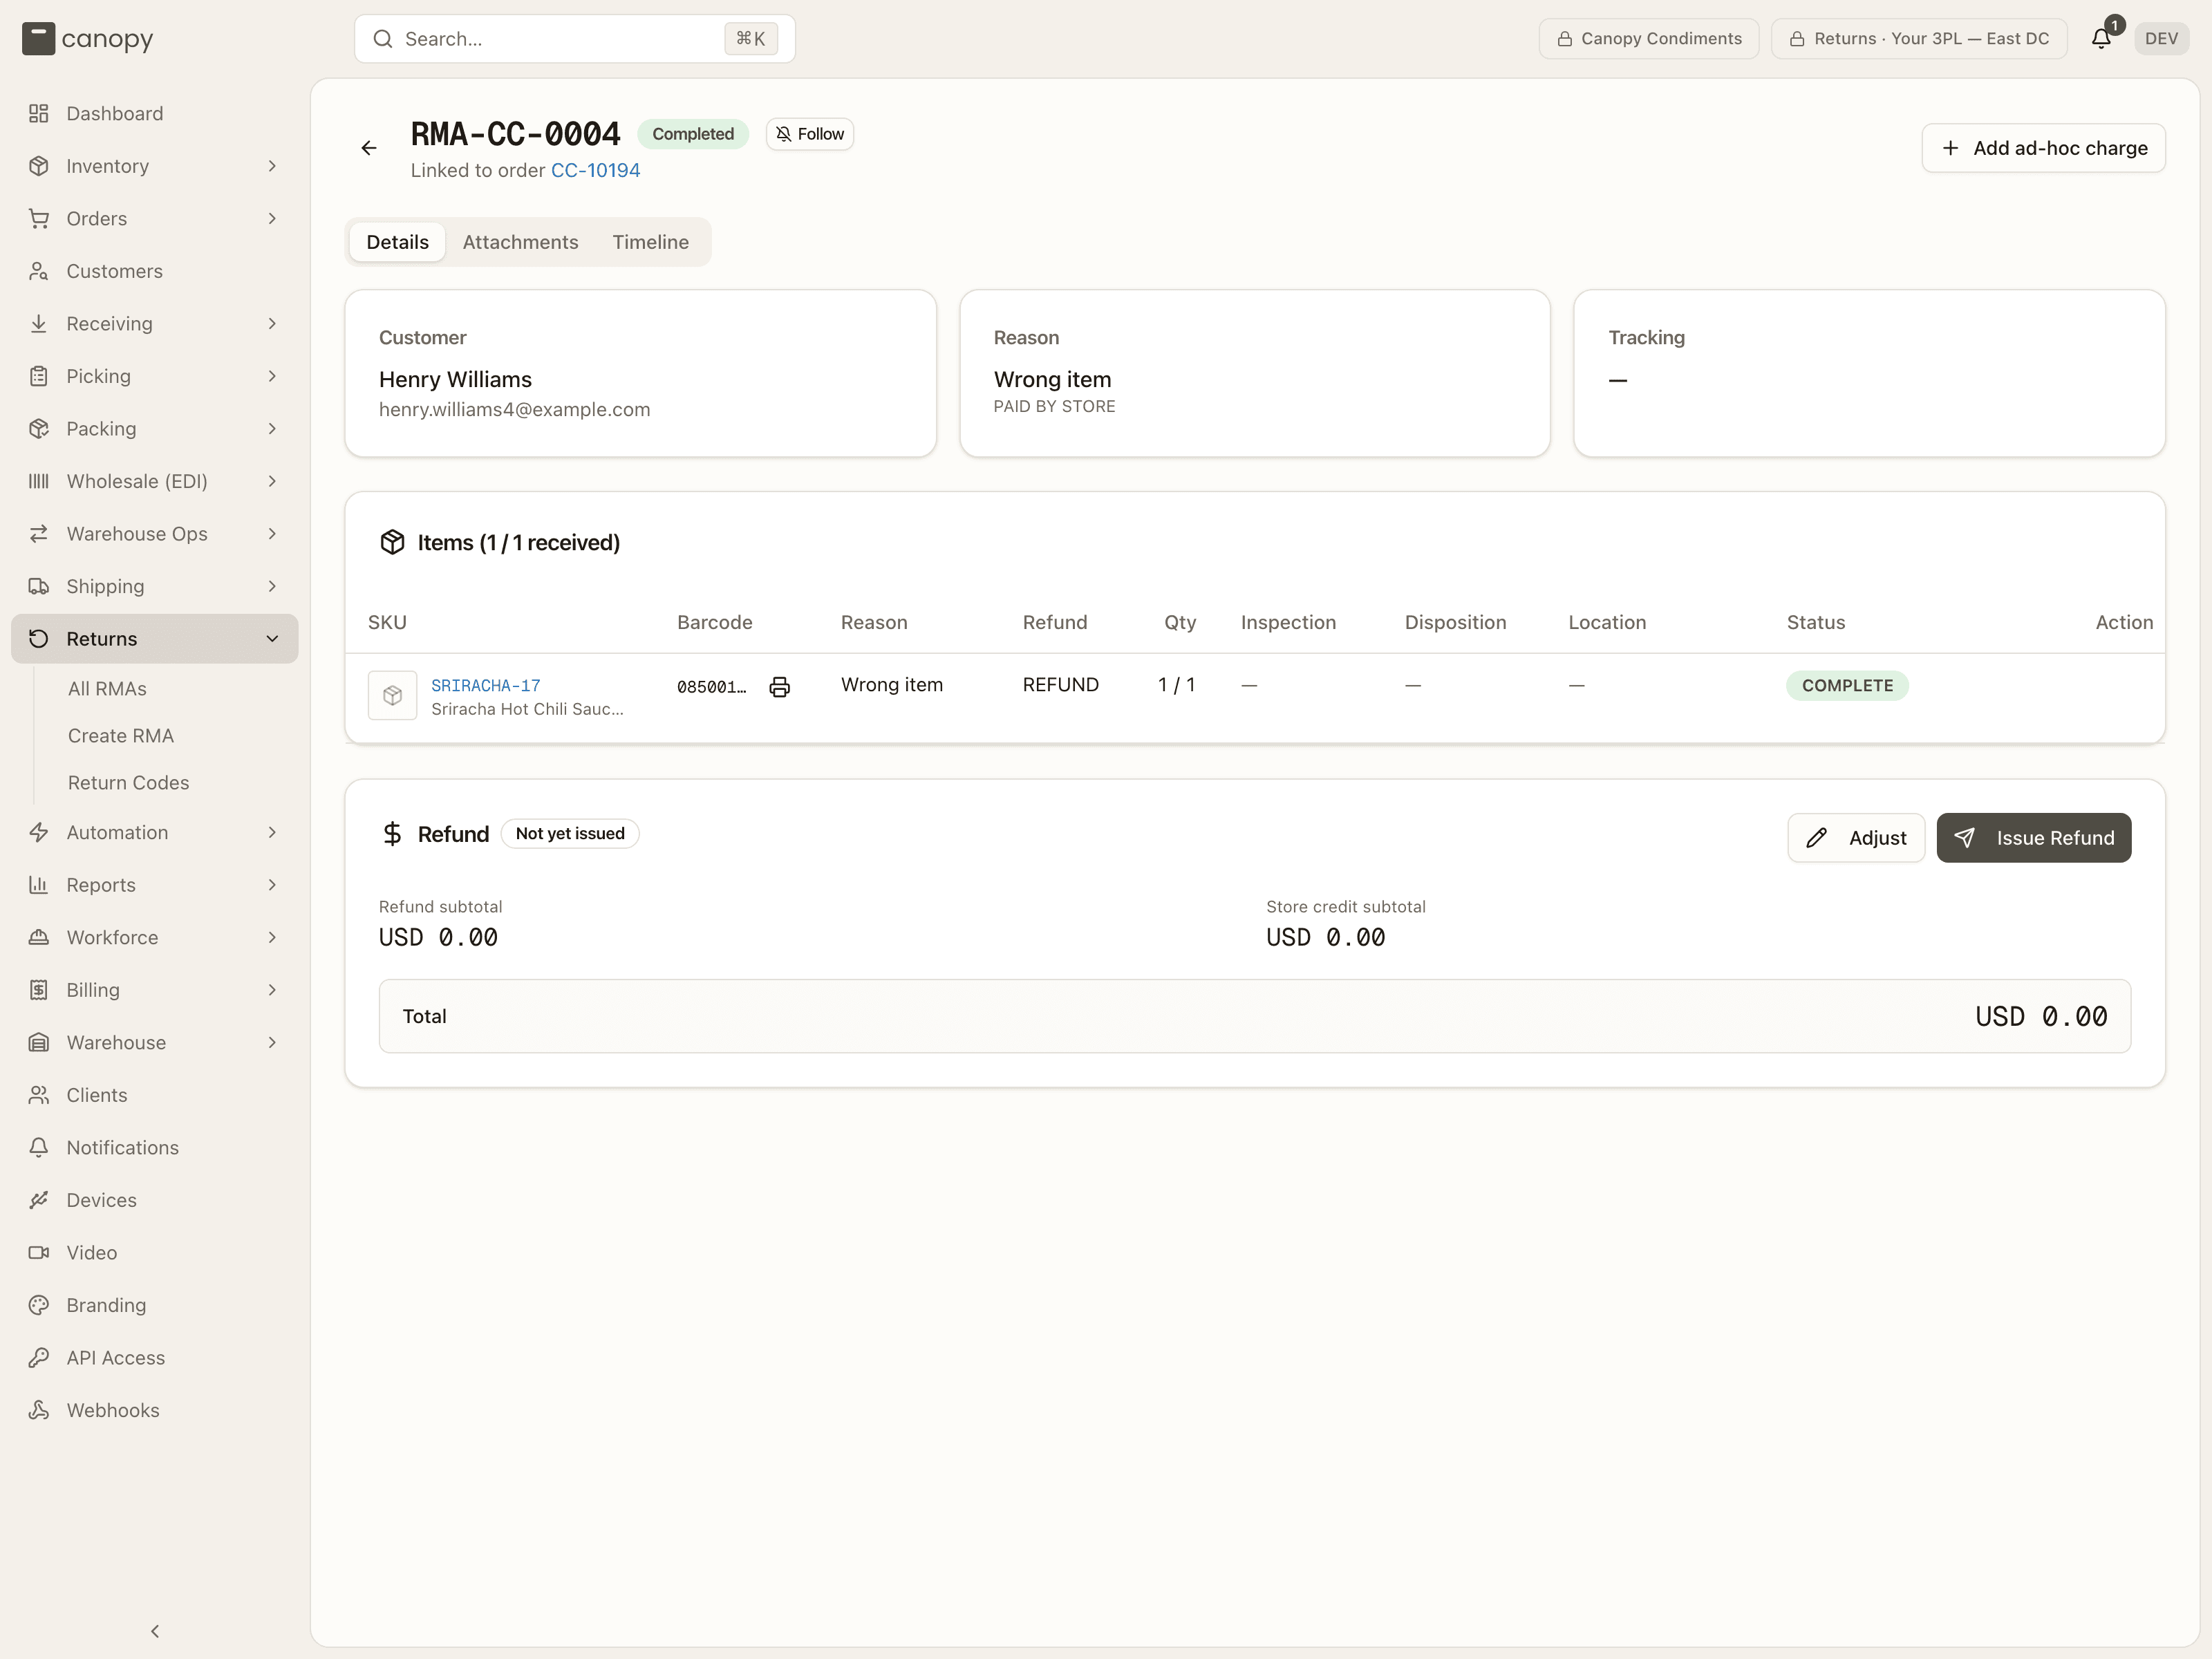Click the DEV user avatar
The height and width of the screenshot is (1659, 2212).
click(x=2161, y=38)
